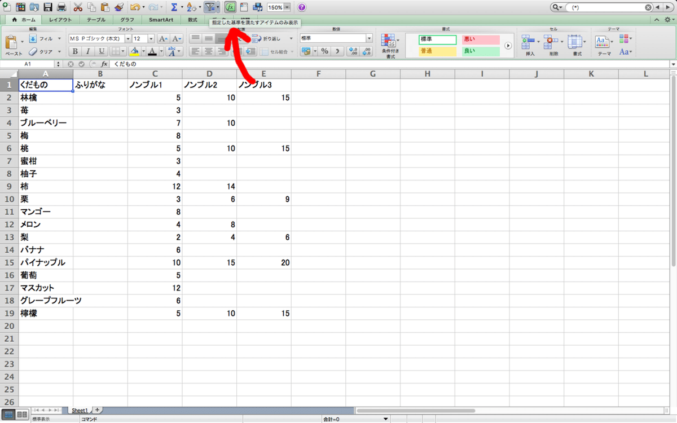
Task: Click the Percent style button
Action: click(x=324, y=51)
